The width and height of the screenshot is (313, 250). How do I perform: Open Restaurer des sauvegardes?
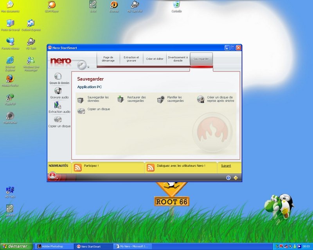pyautogui.click(x=132, y=99)
